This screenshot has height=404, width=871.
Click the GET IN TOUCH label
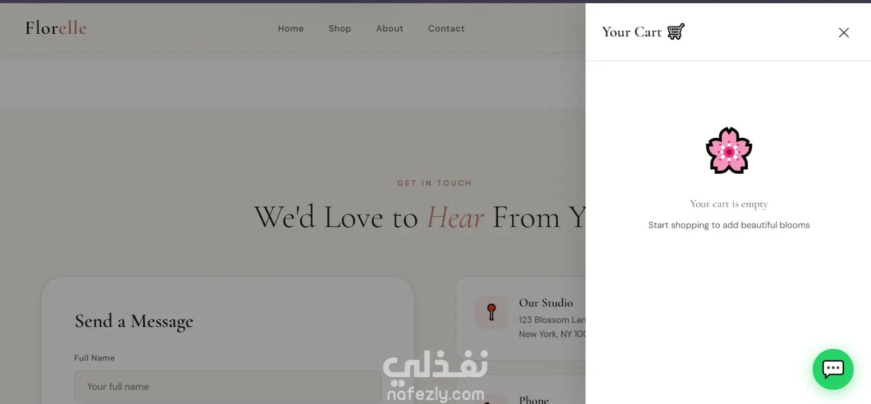[434, 183]
